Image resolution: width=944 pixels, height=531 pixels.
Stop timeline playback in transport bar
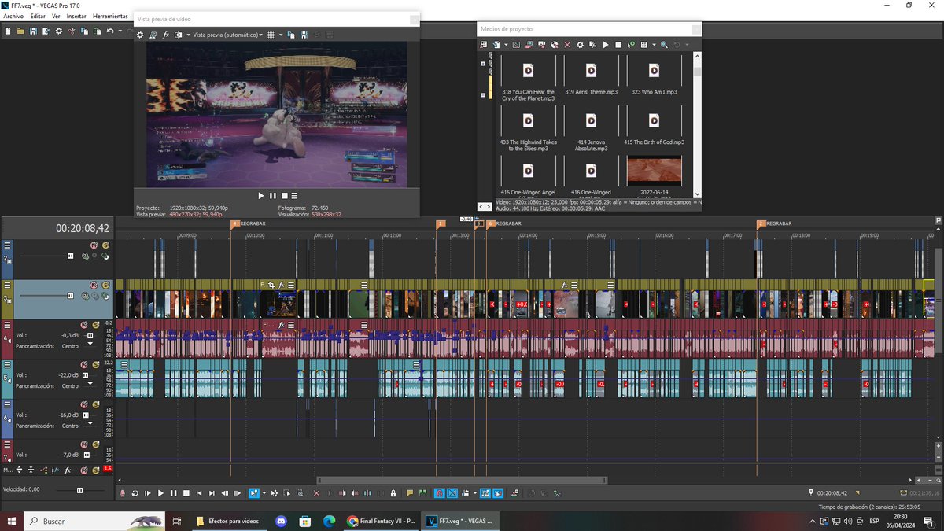pyautogui.click(x=186, y=493)
